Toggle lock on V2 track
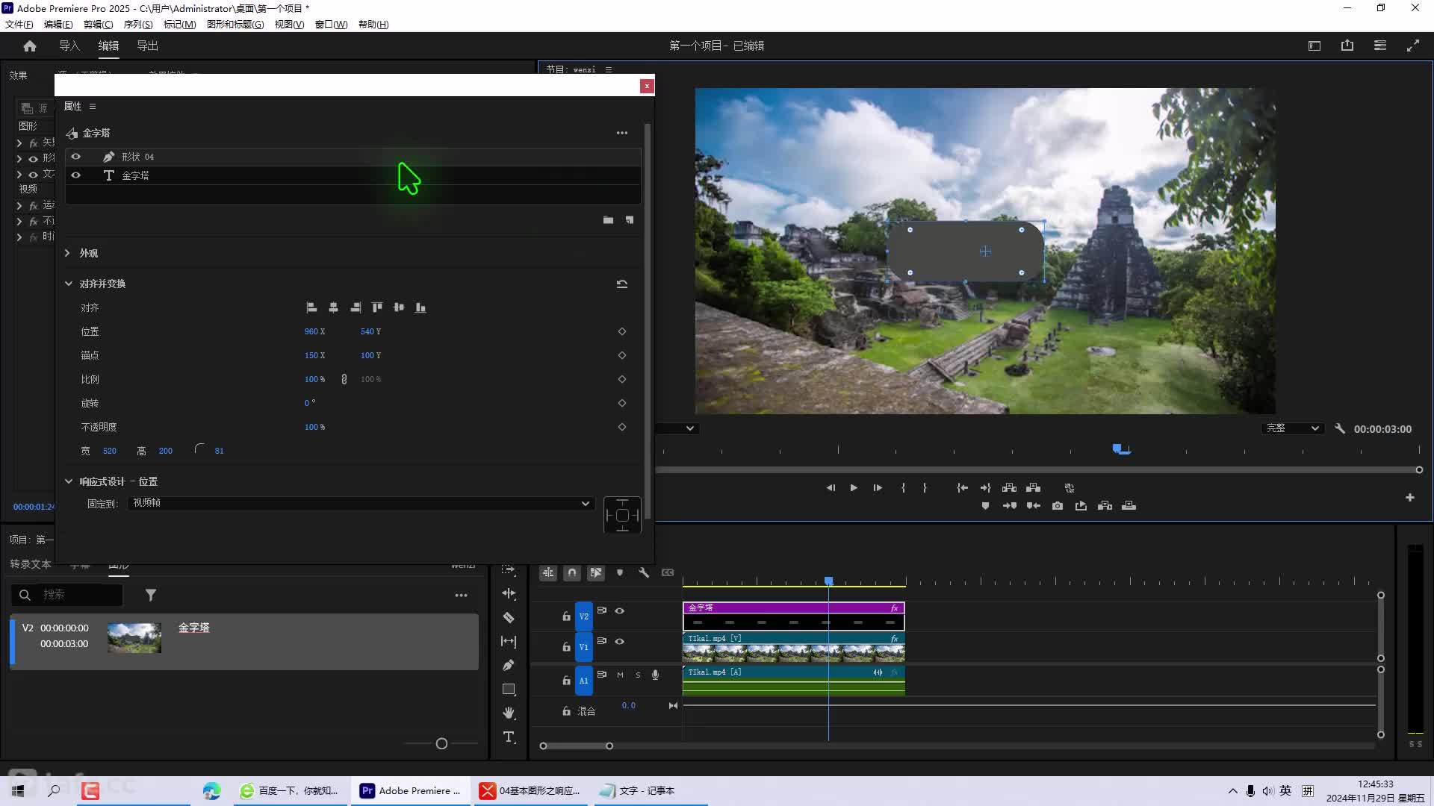 (566, 616)
